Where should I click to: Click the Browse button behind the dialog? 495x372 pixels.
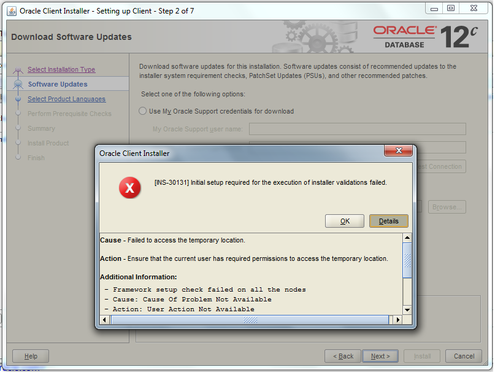pyautogui.click(x=447, y=207)
